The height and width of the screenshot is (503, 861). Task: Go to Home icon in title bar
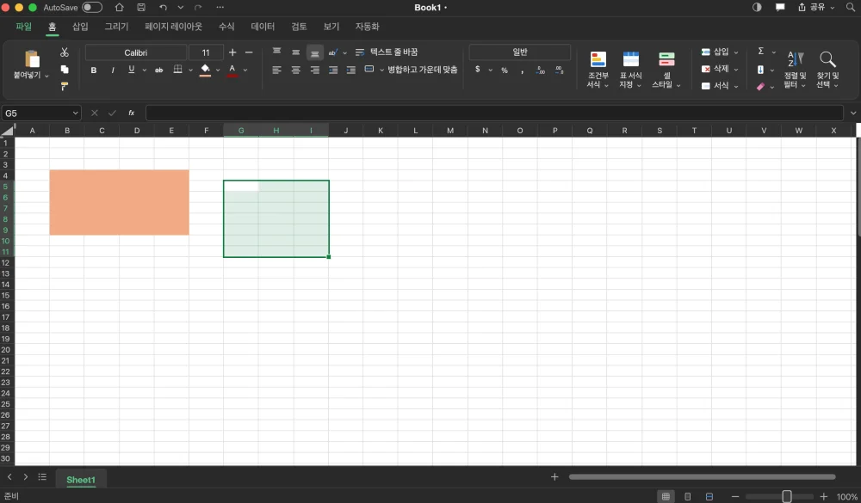point(119,7)
